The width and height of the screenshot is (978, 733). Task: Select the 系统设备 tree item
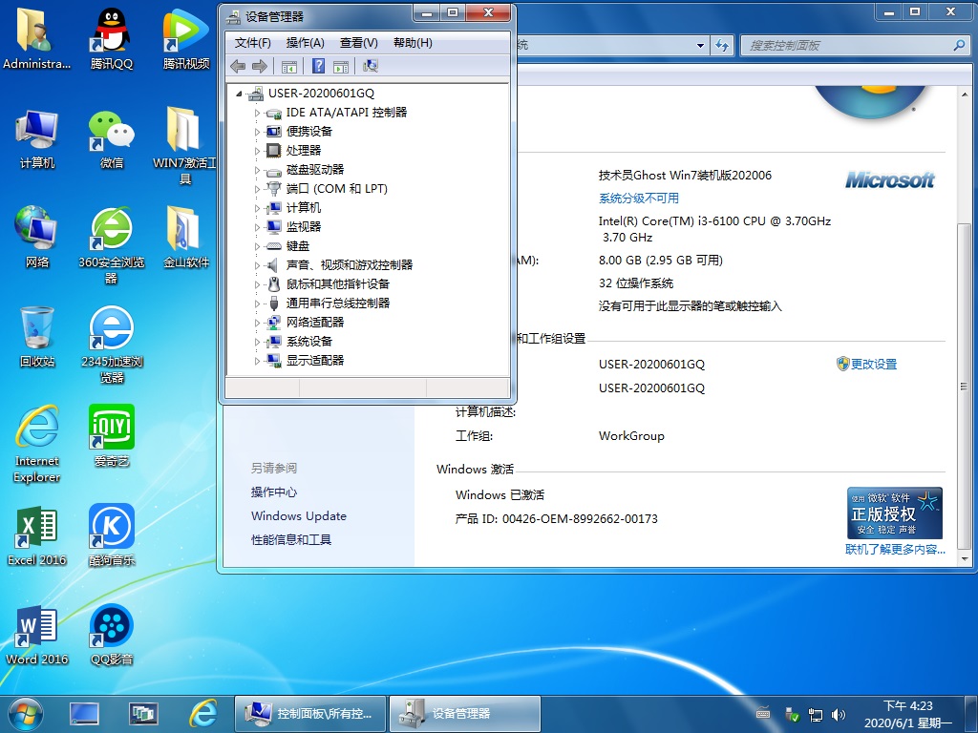308,342
